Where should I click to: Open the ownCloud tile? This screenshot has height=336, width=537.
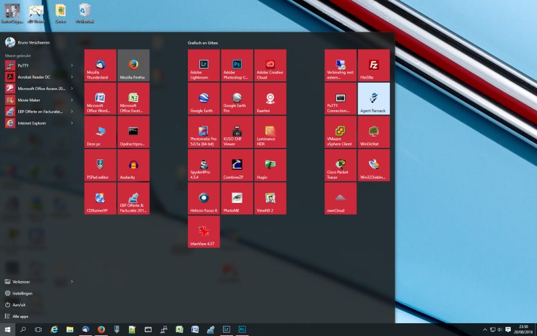coord(340,198)
